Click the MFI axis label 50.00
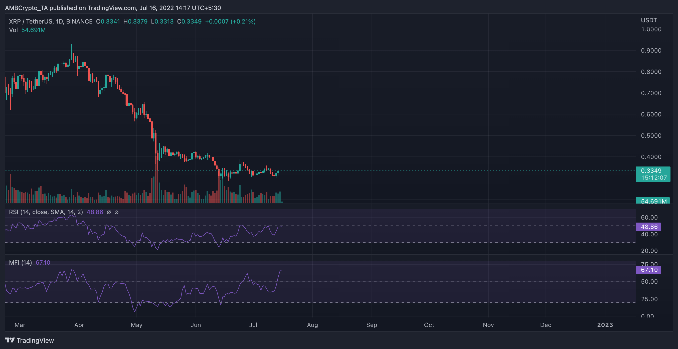Screen dimensions: 678x349 [x=649, y=282]
